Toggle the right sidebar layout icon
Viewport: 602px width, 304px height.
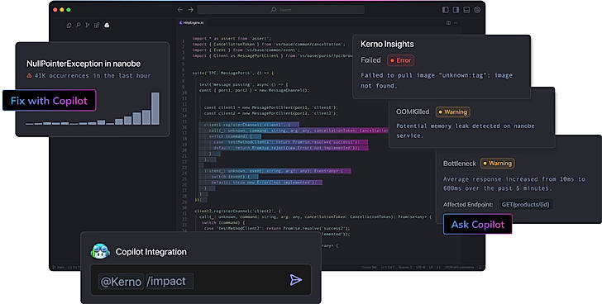point(456,10)
